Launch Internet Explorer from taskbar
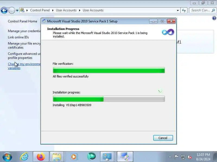 (24, 157)
